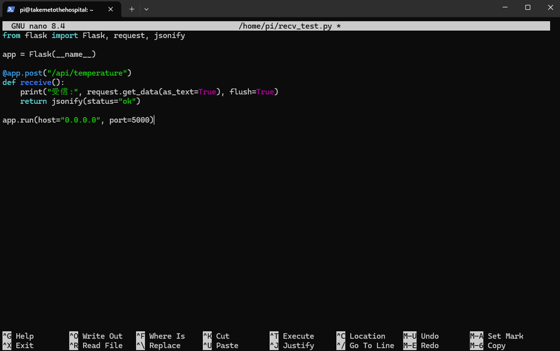Image resolution: width=560 pixels, height=351 pixels.
Task: Click the ^K Cut shortcut
Action: point(217,336)
